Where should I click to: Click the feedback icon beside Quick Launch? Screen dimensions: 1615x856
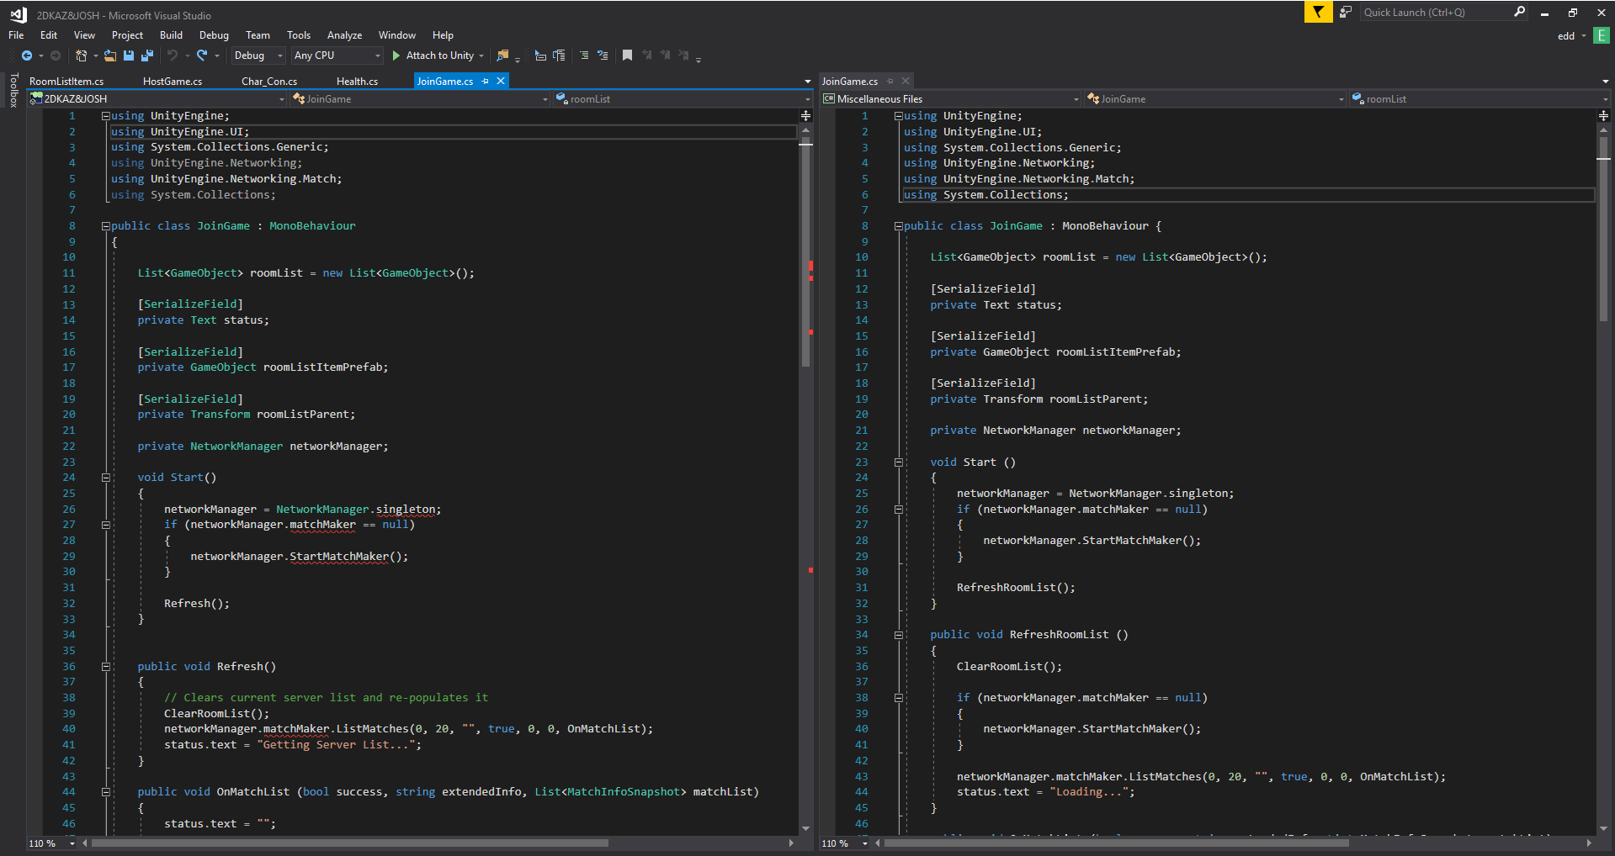[1346, 12]
